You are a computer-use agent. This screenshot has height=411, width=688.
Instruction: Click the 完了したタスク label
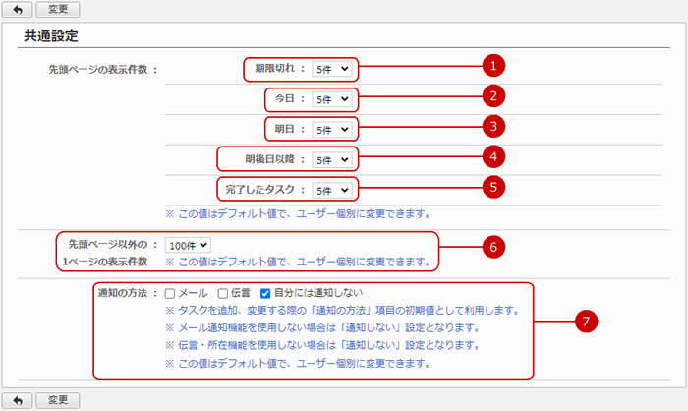pos(260,190)
